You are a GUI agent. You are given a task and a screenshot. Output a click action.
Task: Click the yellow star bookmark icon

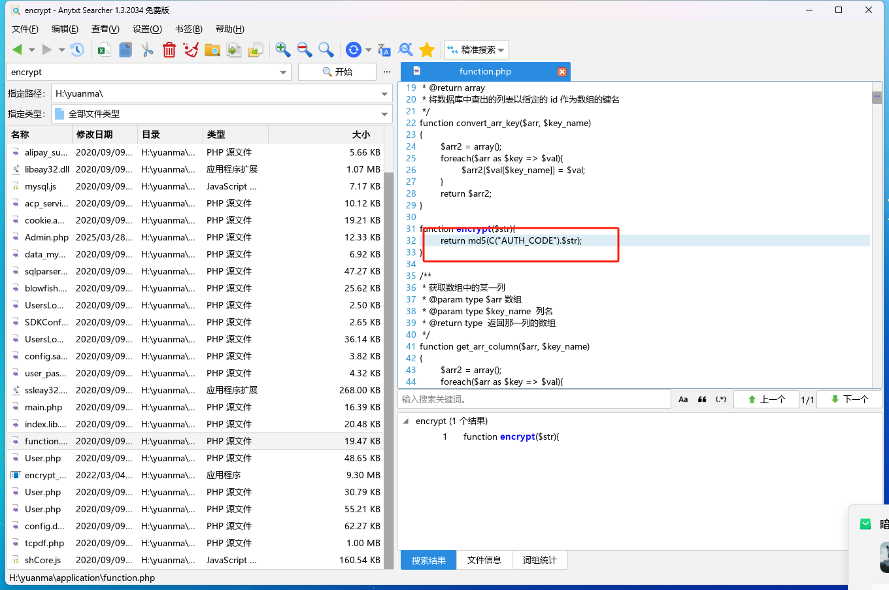click(427, 50)
